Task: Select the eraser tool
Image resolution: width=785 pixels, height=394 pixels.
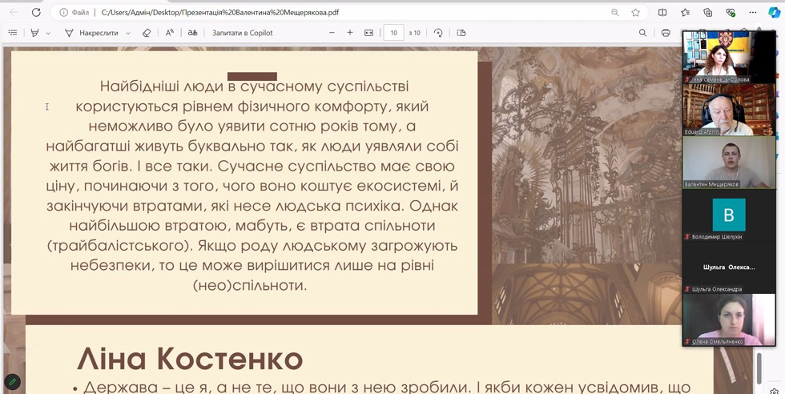Action: point(146,33)
